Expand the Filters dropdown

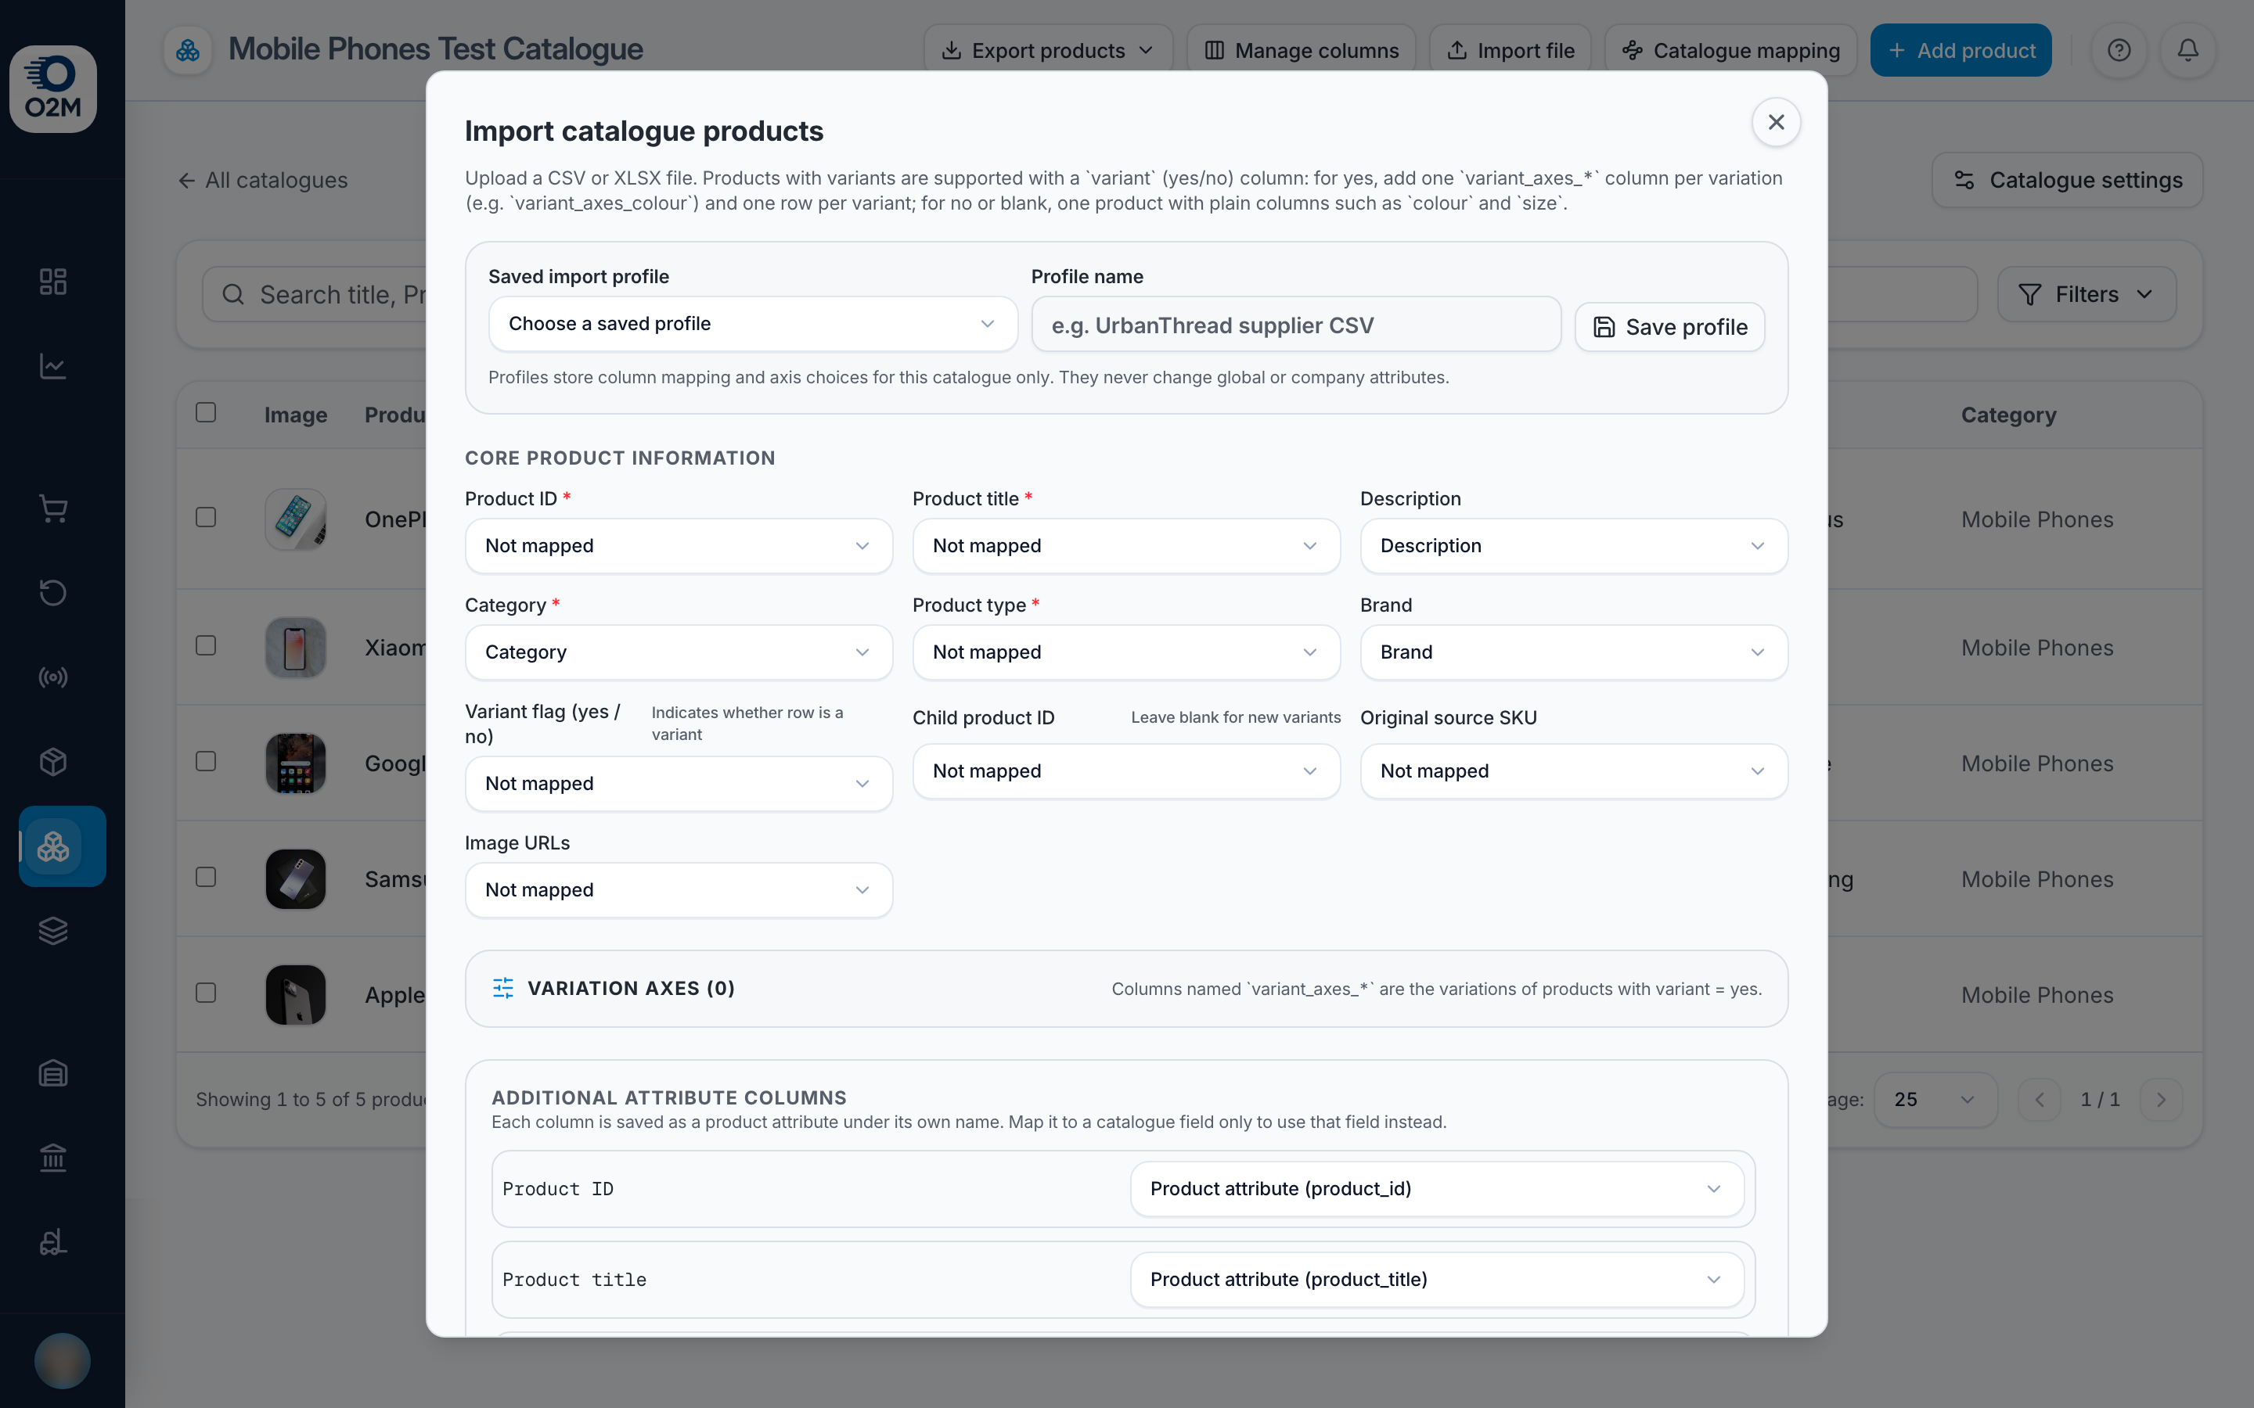tap(2087, 294)
